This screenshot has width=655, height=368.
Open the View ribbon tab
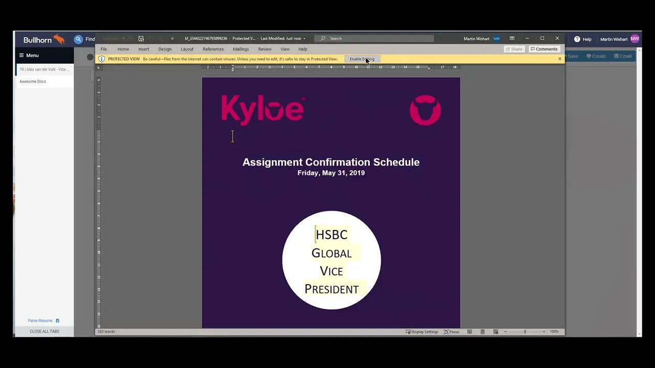click(285, 49)
